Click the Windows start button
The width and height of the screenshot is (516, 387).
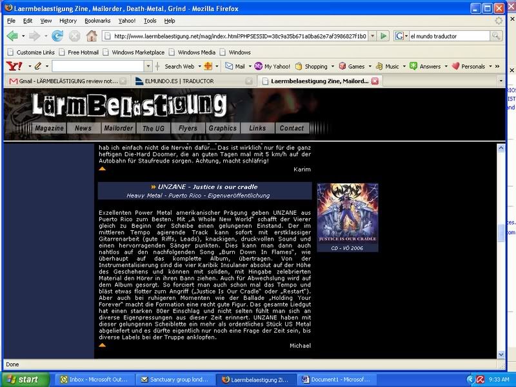click(x=26, y=379)
